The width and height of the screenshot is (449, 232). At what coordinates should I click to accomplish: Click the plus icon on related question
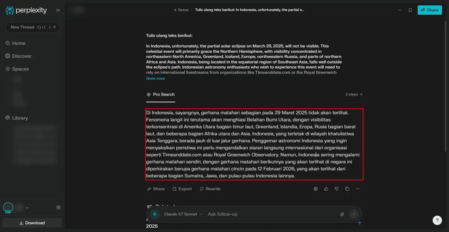(360, 223)
